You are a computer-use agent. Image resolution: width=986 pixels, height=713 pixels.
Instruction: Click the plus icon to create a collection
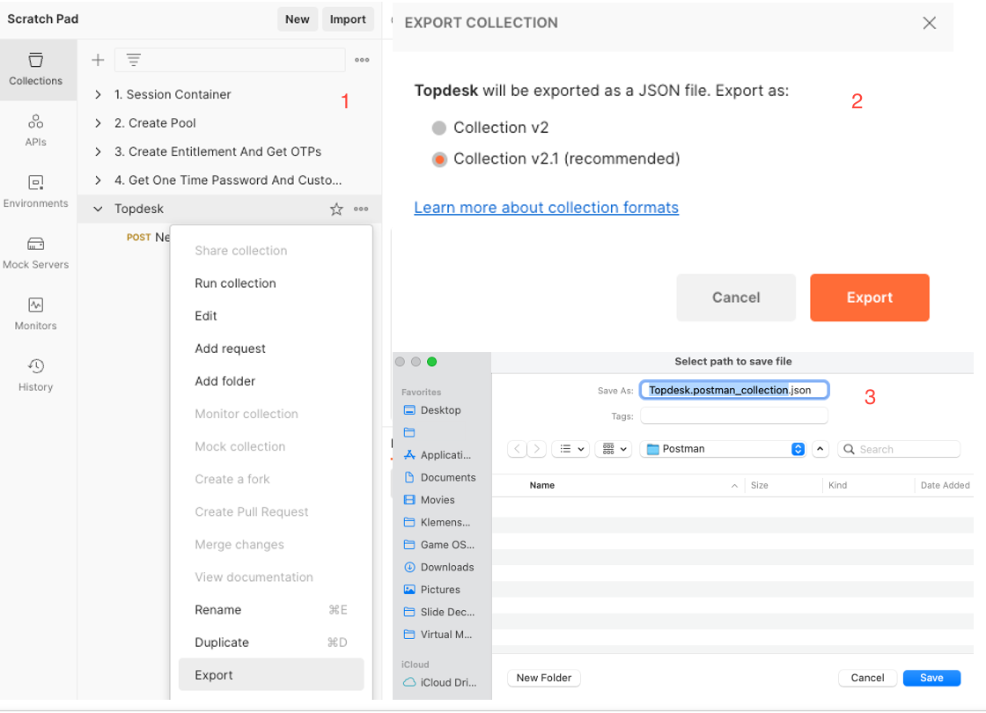[x=97, y=59]
